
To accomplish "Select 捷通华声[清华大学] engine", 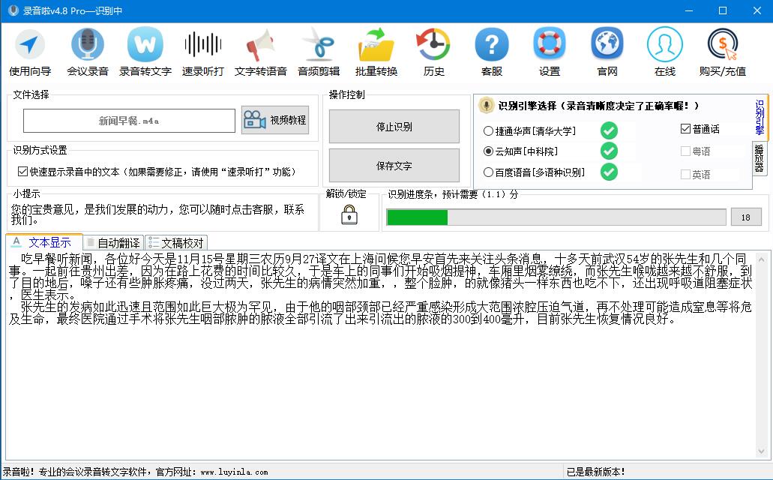I will click(530, 130).
